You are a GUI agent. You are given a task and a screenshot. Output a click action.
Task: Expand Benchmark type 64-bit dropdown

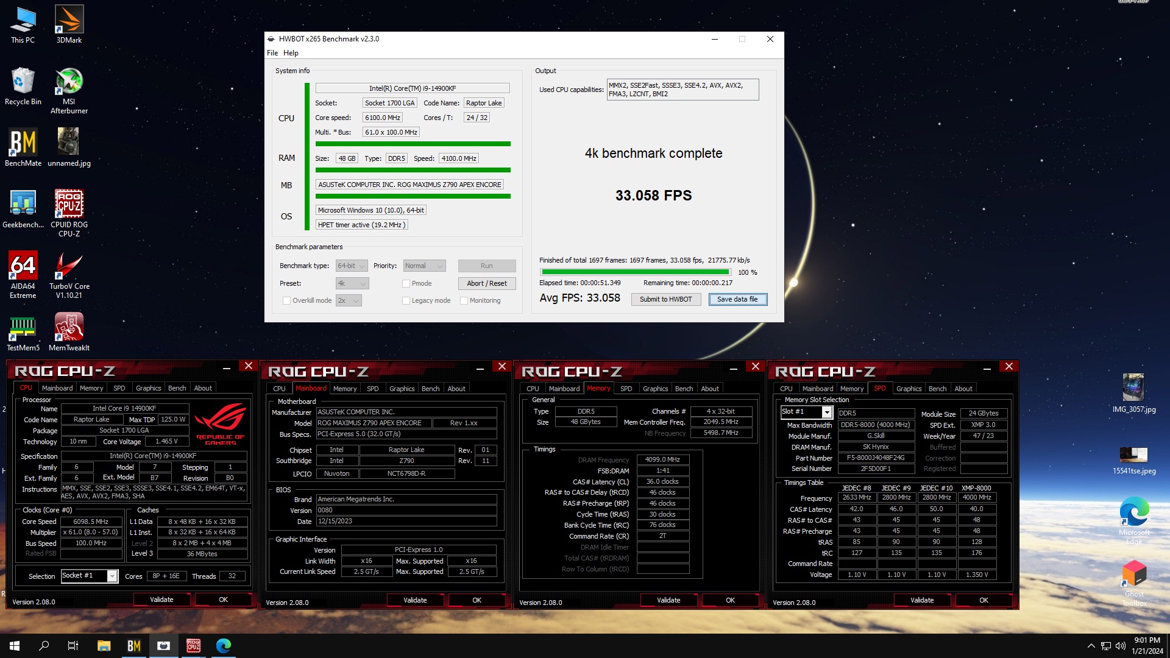352,266
